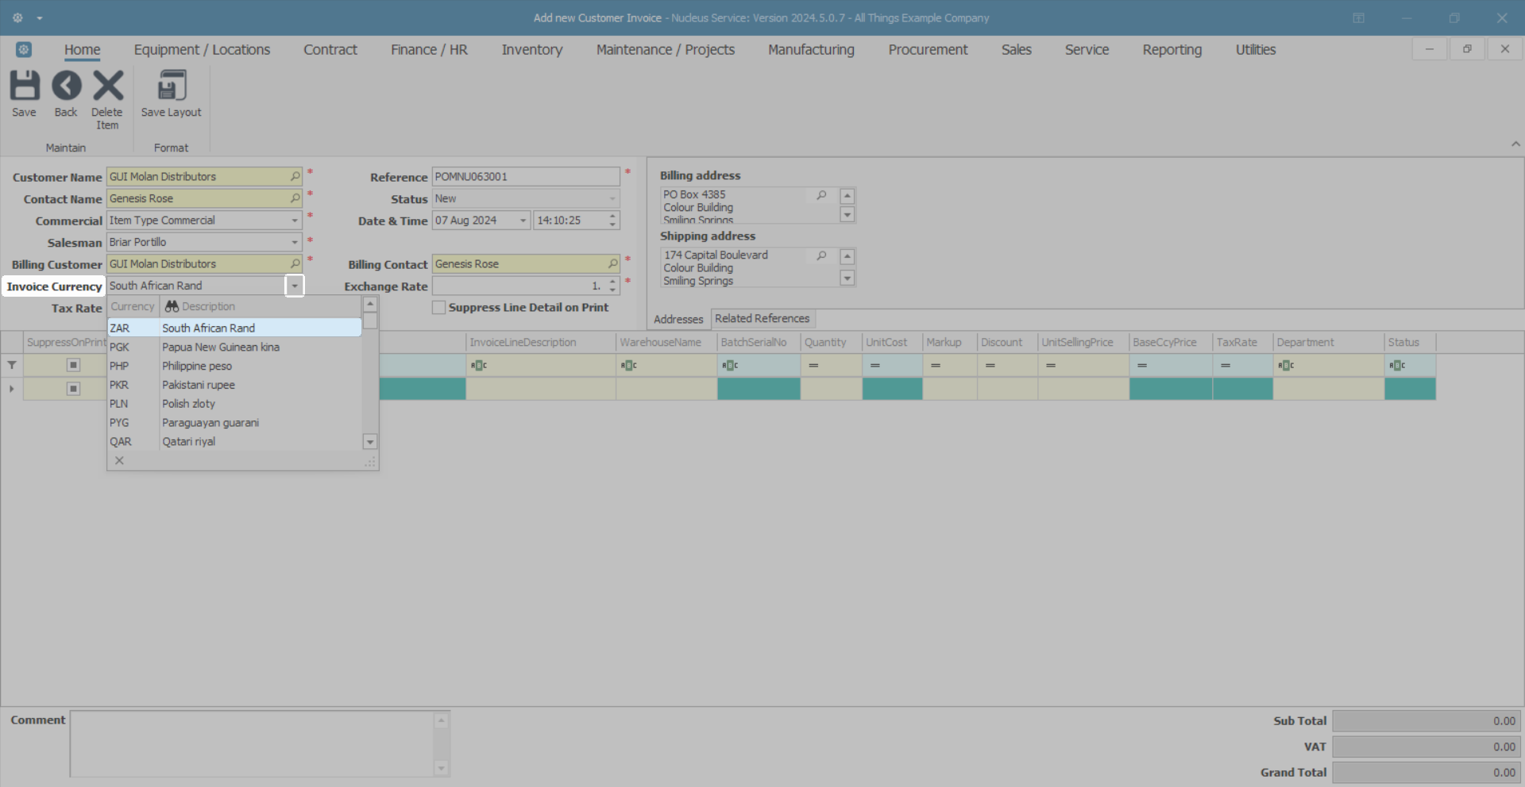Toggle the Invoice Currency dropdown arrow

click(x=295, y=286)
